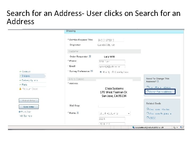191x143 pixels.
Task: Click the Save Order button
Action: coord(29,107)
